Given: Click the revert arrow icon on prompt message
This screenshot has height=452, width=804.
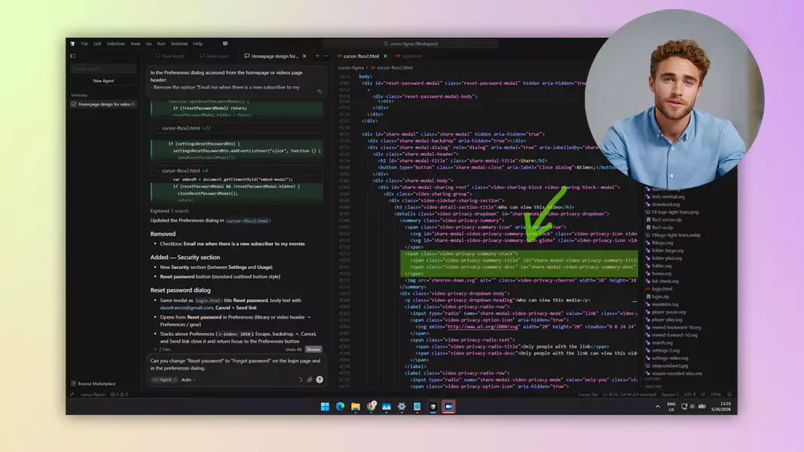Looking at the screenshot, I should [x=319, y=91].
